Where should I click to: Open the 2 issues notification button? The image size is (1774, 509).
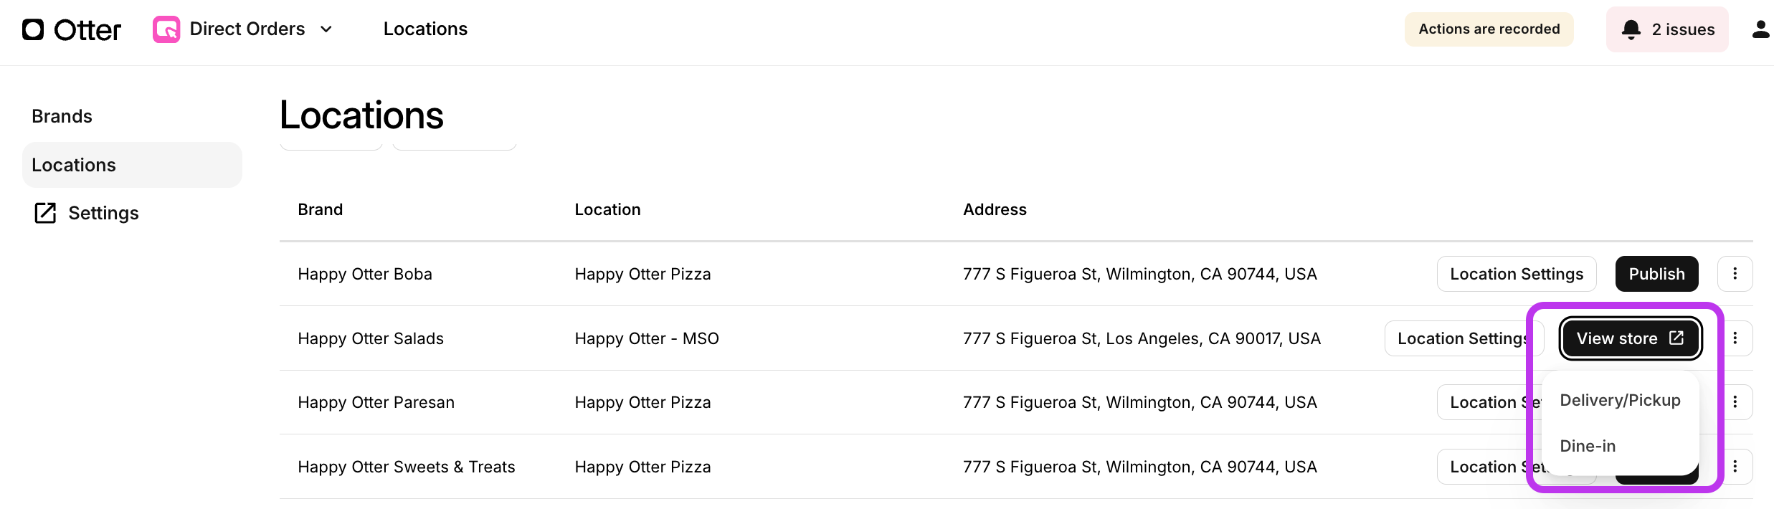[1667, 29]
